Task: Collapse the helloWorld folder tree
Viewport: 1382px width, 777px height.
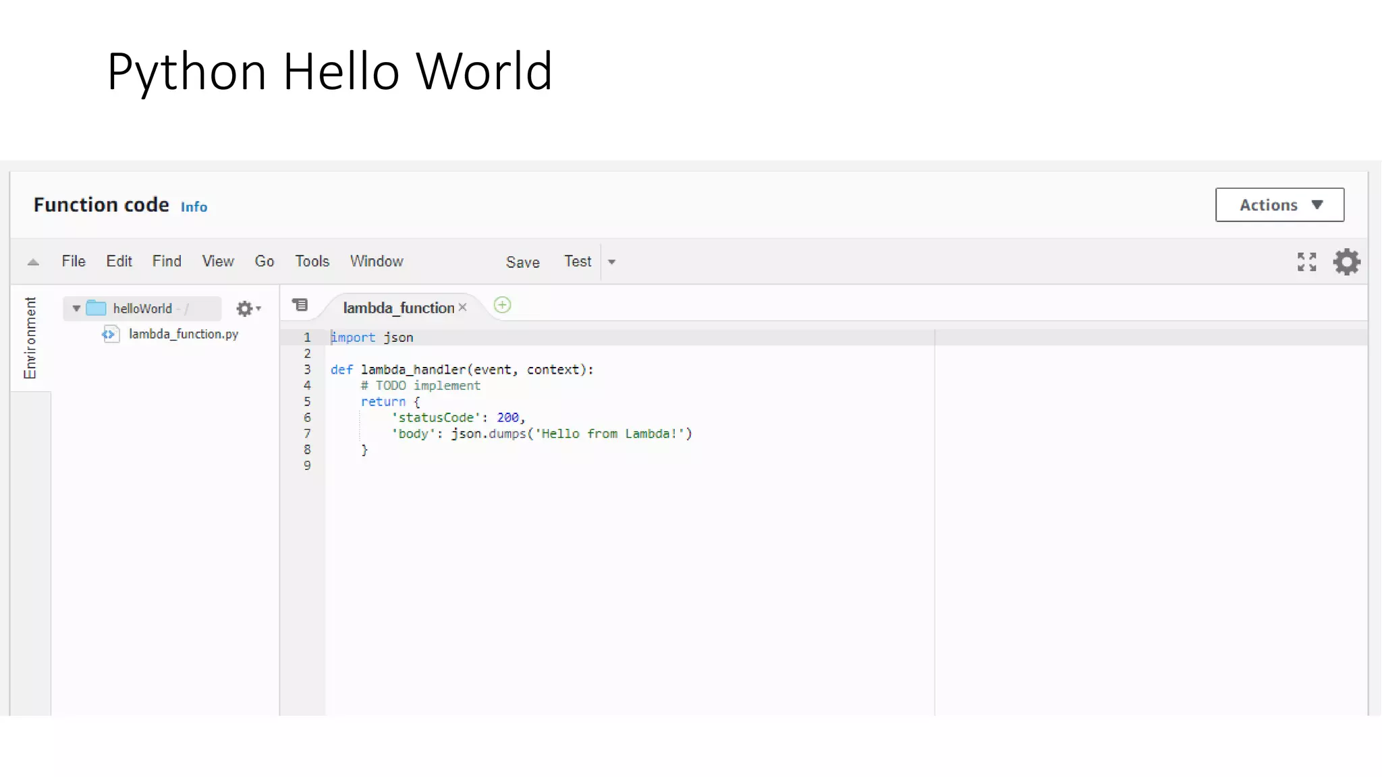Action: (x=76, y=309)
